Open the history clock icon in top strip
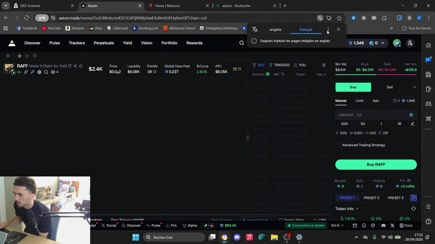 [x=35, y=56]
